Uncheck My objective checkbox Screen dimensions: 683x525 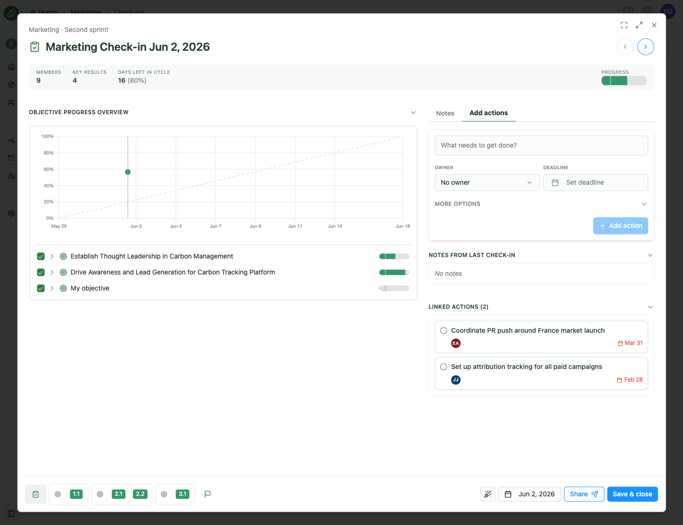pyautogui.click(x=41, y=288)
